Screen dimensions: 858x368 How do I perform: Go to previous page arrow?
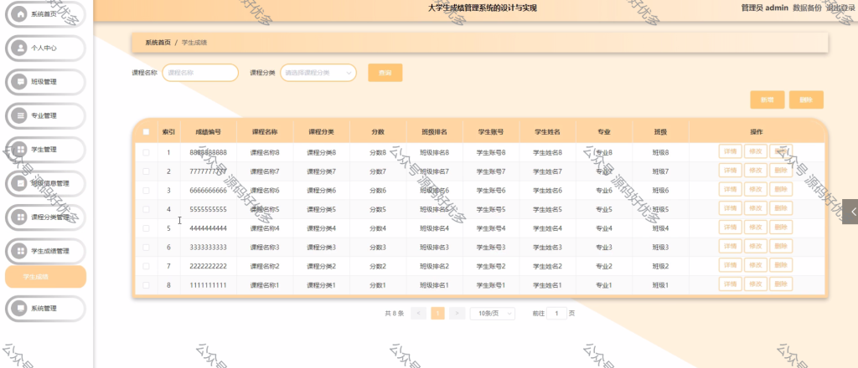click(418, 314)
